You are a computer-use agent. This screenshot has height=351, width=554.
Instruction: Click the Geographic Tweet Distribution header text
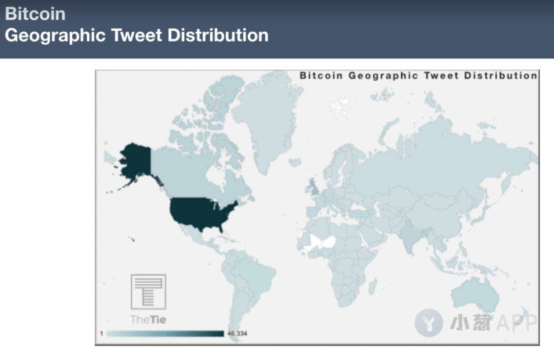point(137,35)
